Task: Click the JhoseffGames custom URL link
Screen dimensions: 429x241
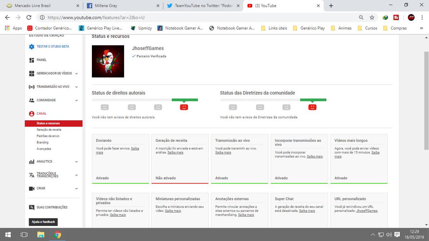Action: pyautogui.click(x=367, y=211)
